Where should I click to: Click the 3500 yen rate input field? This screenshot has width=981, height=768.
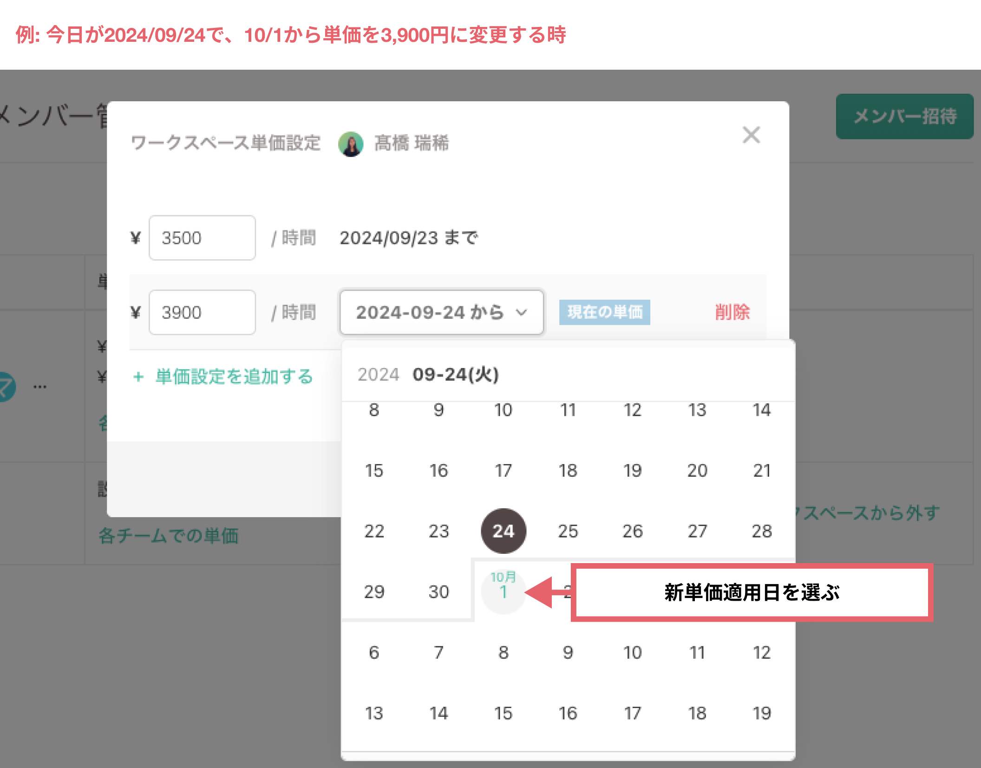202,238
